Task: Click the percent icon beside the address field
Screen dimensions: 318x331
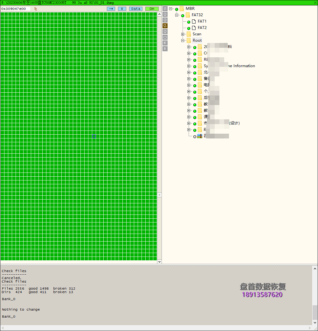Action: pos(36,9)
